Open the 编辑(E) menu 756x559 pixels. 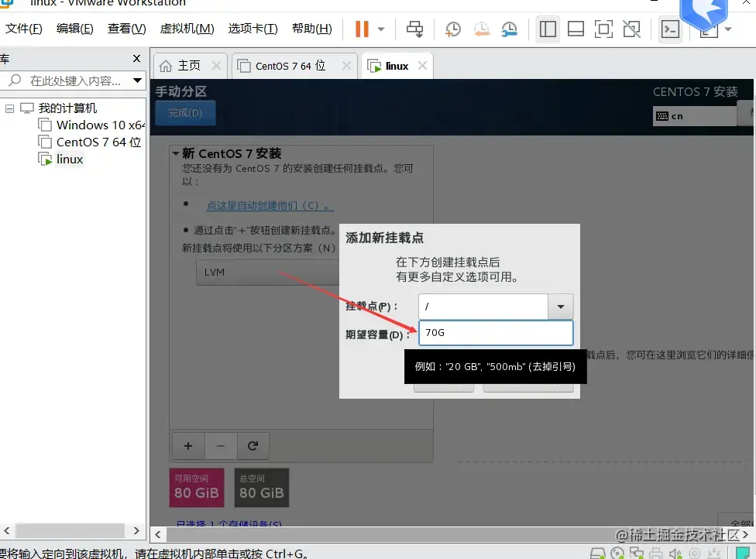tap(74, 29)
